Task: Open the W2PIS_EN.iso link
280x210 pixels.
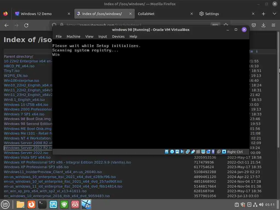Action: point(16,75)
